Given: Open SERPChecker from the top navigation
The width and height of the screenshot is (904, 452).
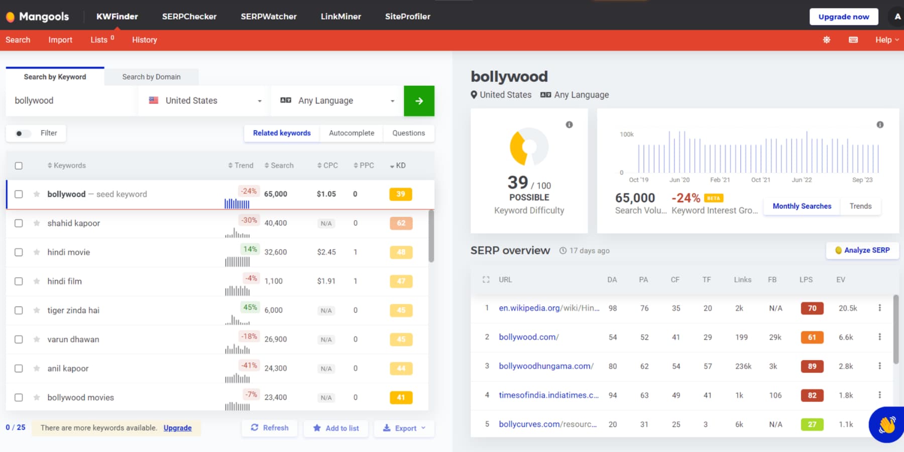Looking at the screenshot, I should (189, 16).
